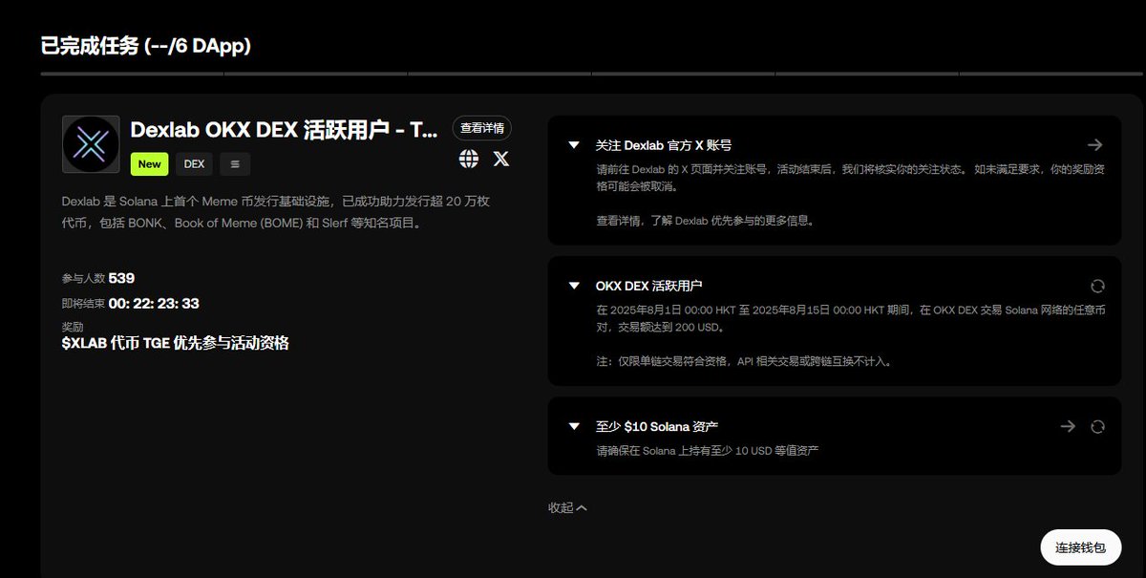
Task: Open the Dexlab website globe icon
Action: click(469, 159)
